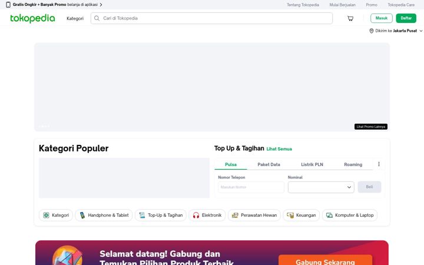Screen dimensions: 424x265
Task: Click the green Daftar button
Action: (x=406, y=18)
